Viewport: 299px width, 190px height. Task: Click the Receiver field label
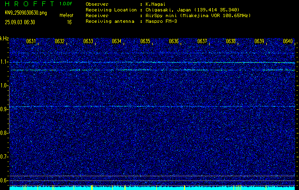97,15
